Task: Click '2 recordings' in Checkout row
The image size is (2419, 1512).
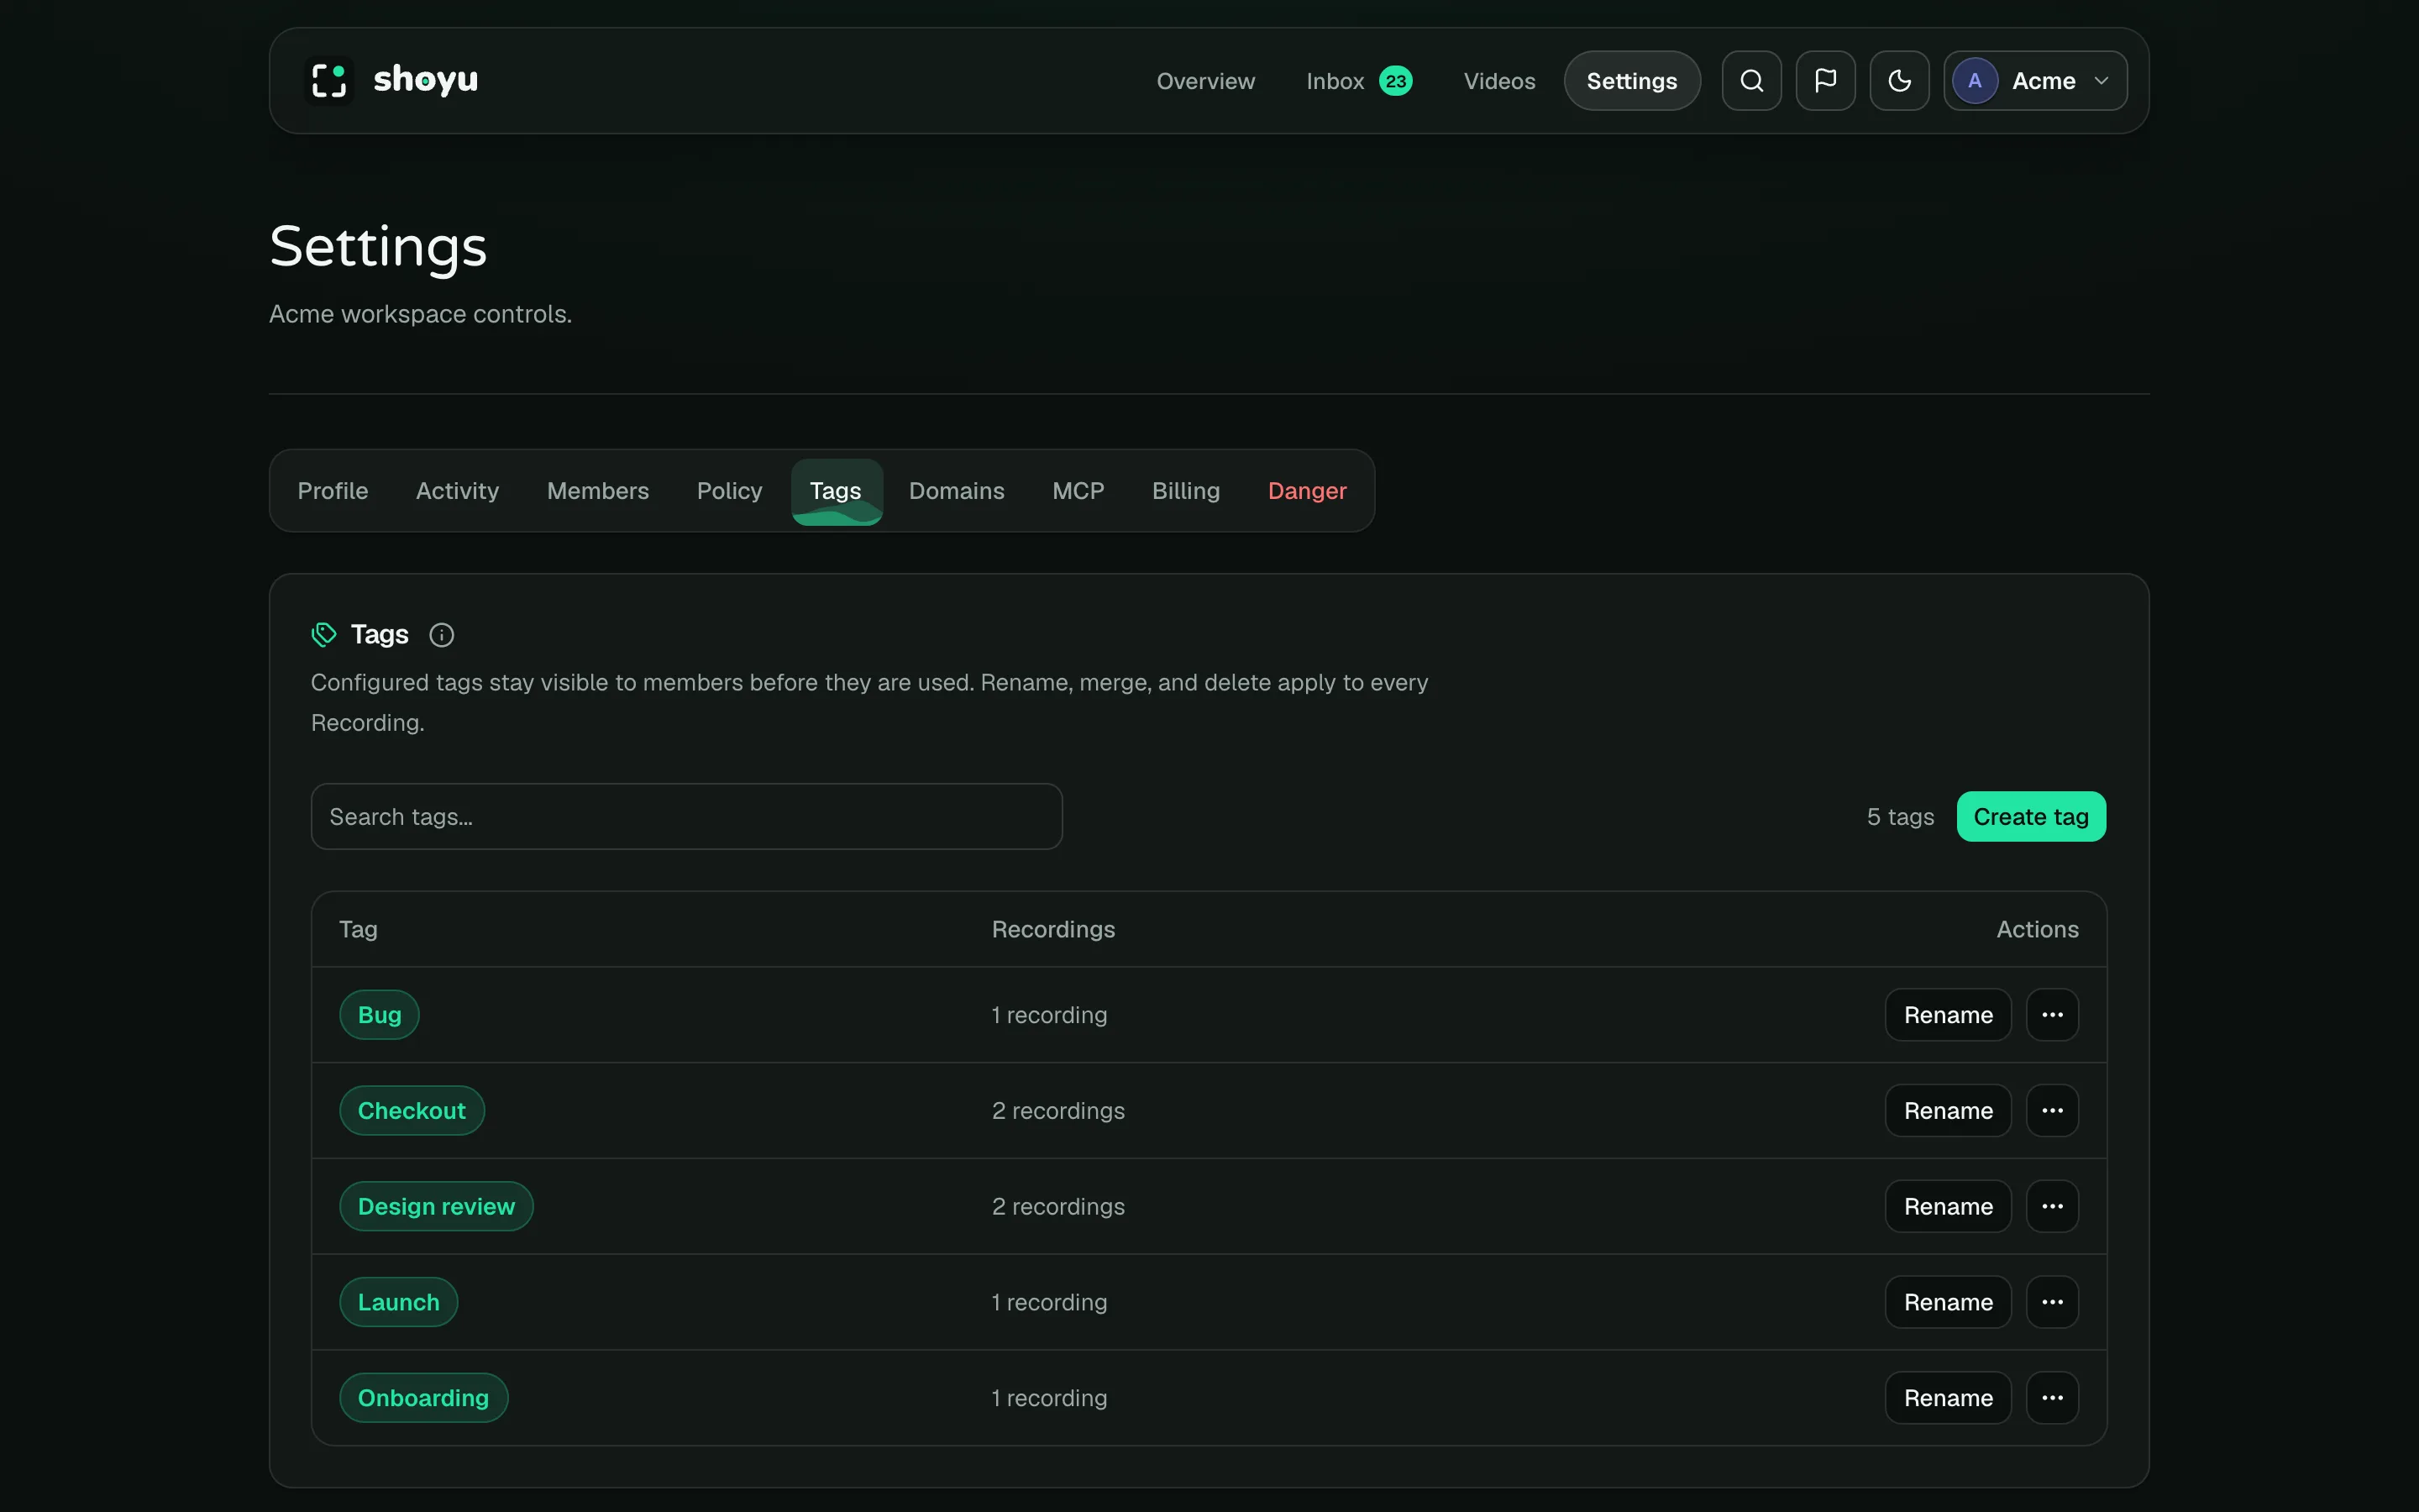Action: point(1057,1111)
